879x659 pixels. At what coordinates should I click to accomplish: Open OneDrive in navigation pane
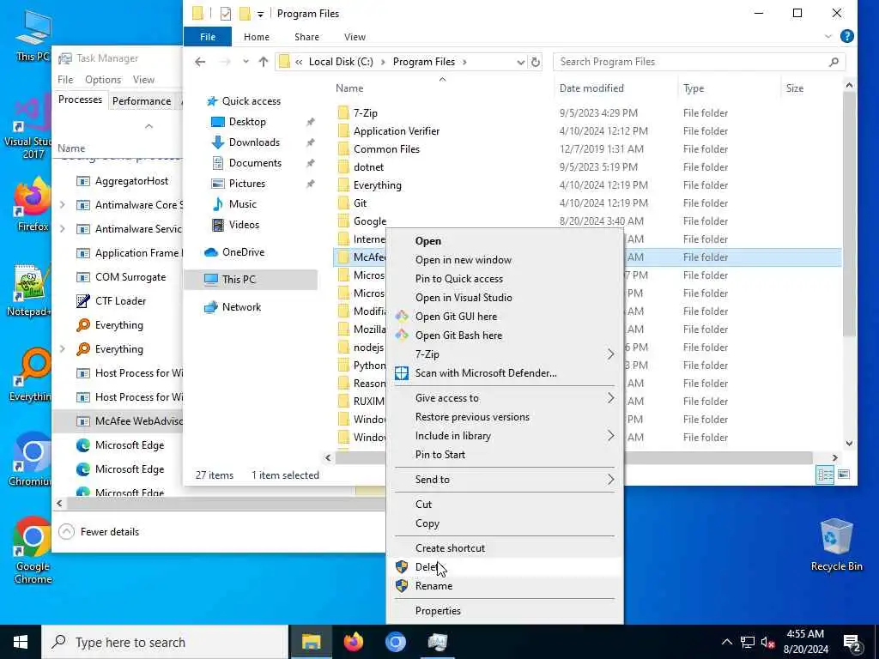point(243,252)
